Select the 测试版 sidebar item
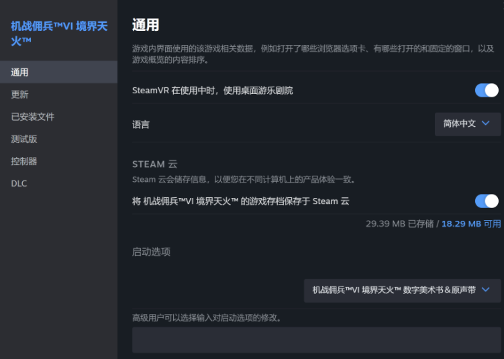The height and width of the screenshot is (359, 504). tap(24, 139)
